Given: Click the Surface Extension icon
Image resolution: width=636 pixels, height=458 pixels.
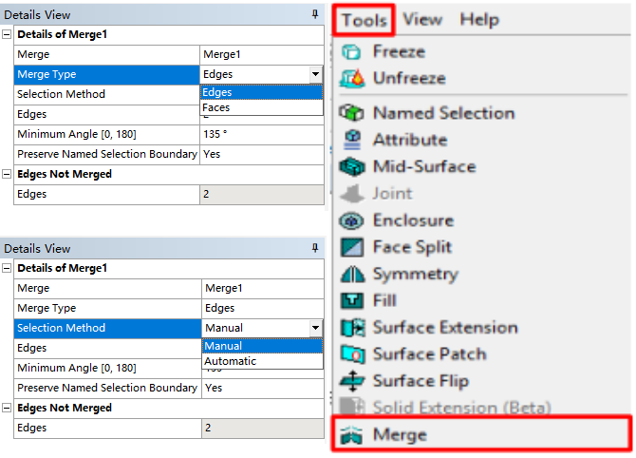Looking at the screenshot, I should point(352,328).
